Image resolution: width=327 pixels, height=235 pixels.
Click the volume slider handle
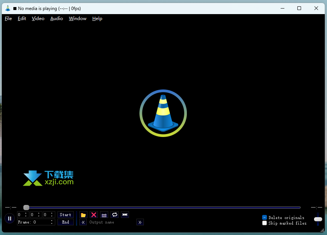click(318, 219)
